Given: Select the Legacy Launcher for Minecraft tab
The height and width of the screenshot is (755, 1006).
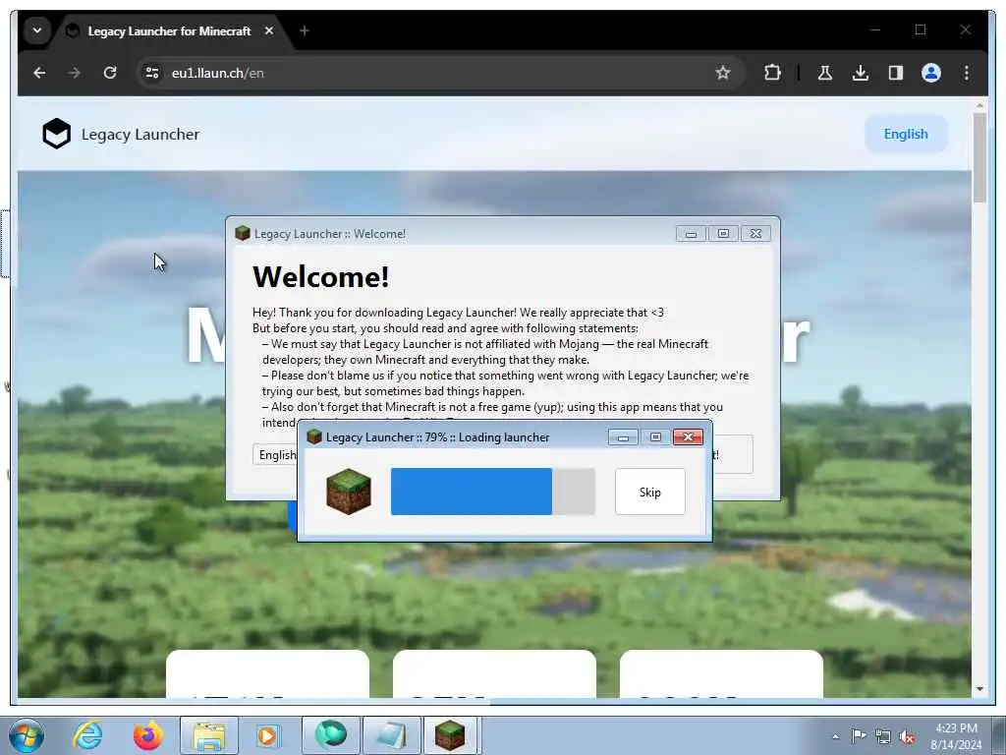Looking at the screenshot, I should tap(169, 30).
